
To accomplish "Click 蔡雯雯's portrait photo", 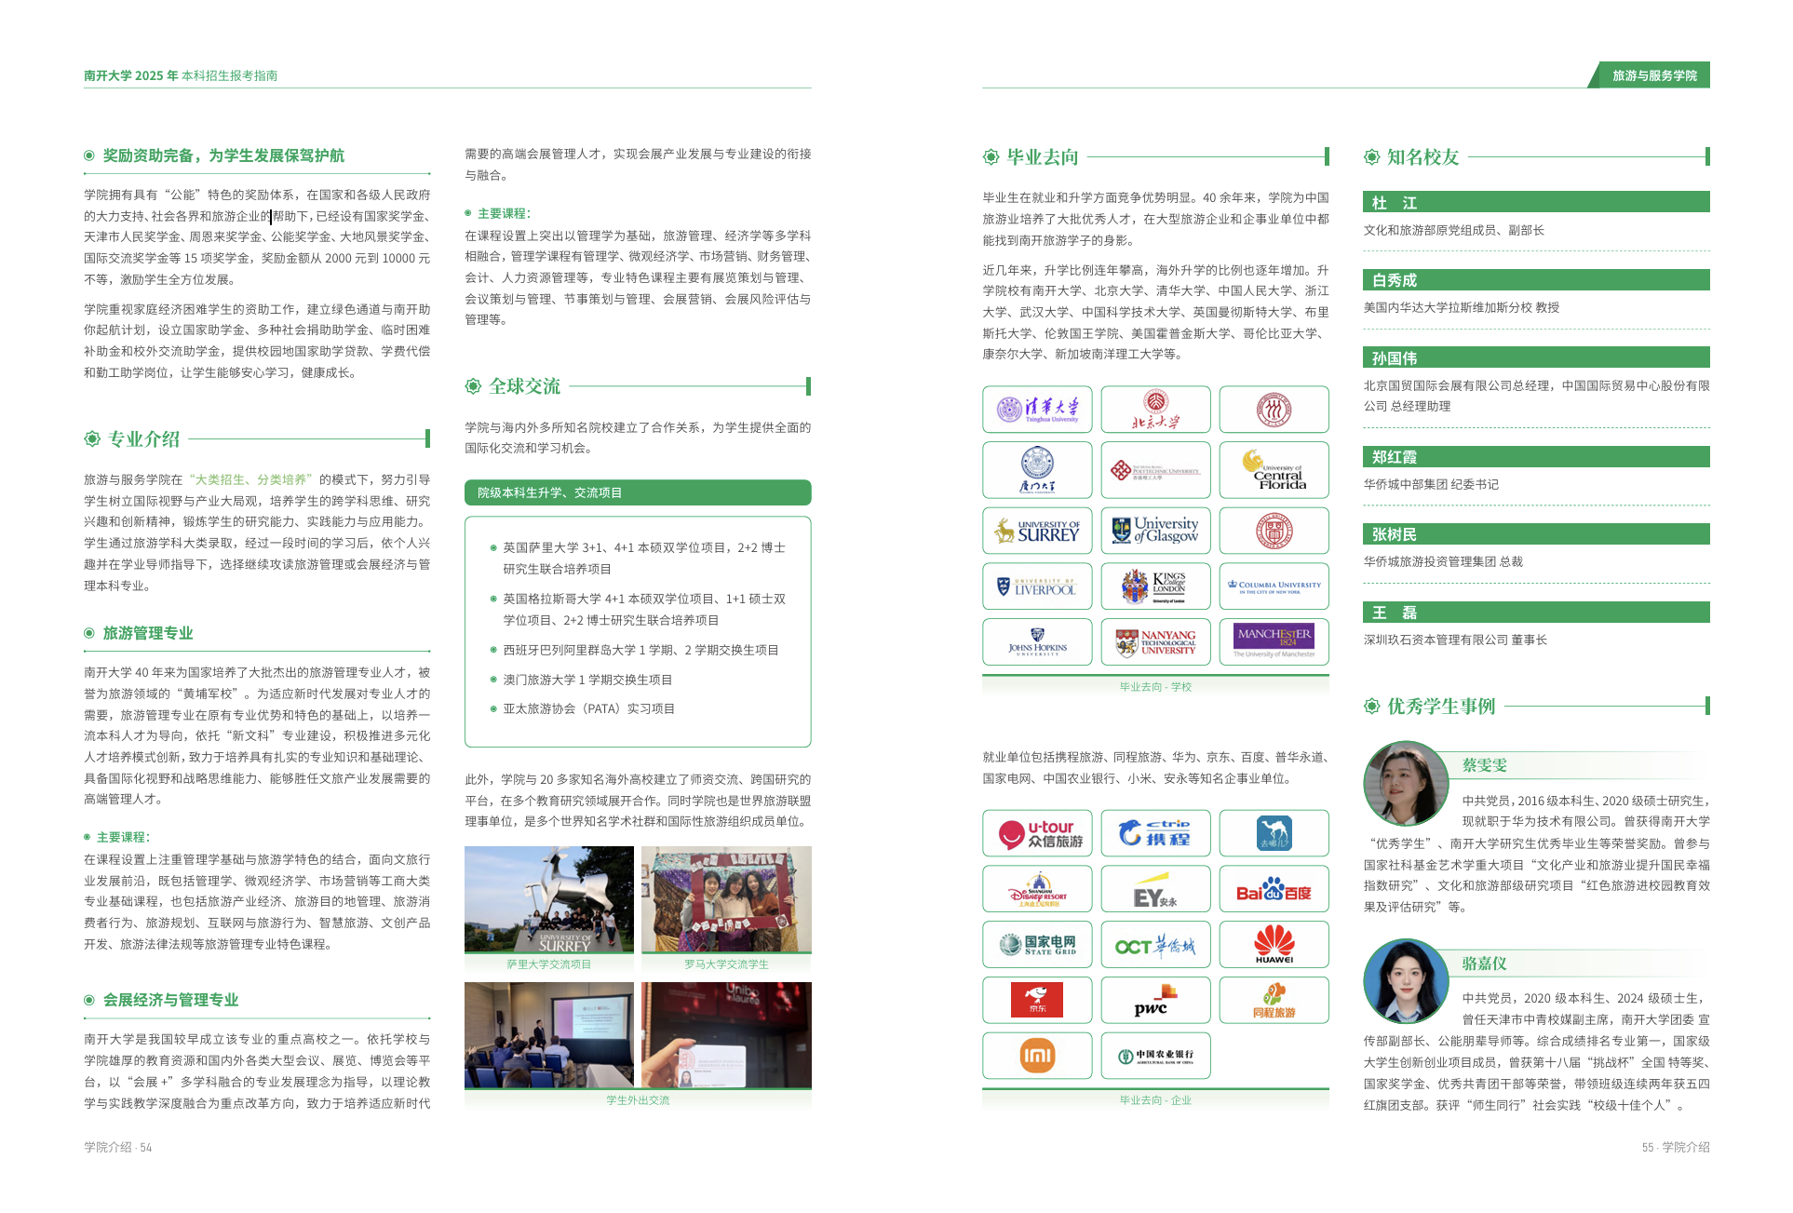I will [1406, 783].
